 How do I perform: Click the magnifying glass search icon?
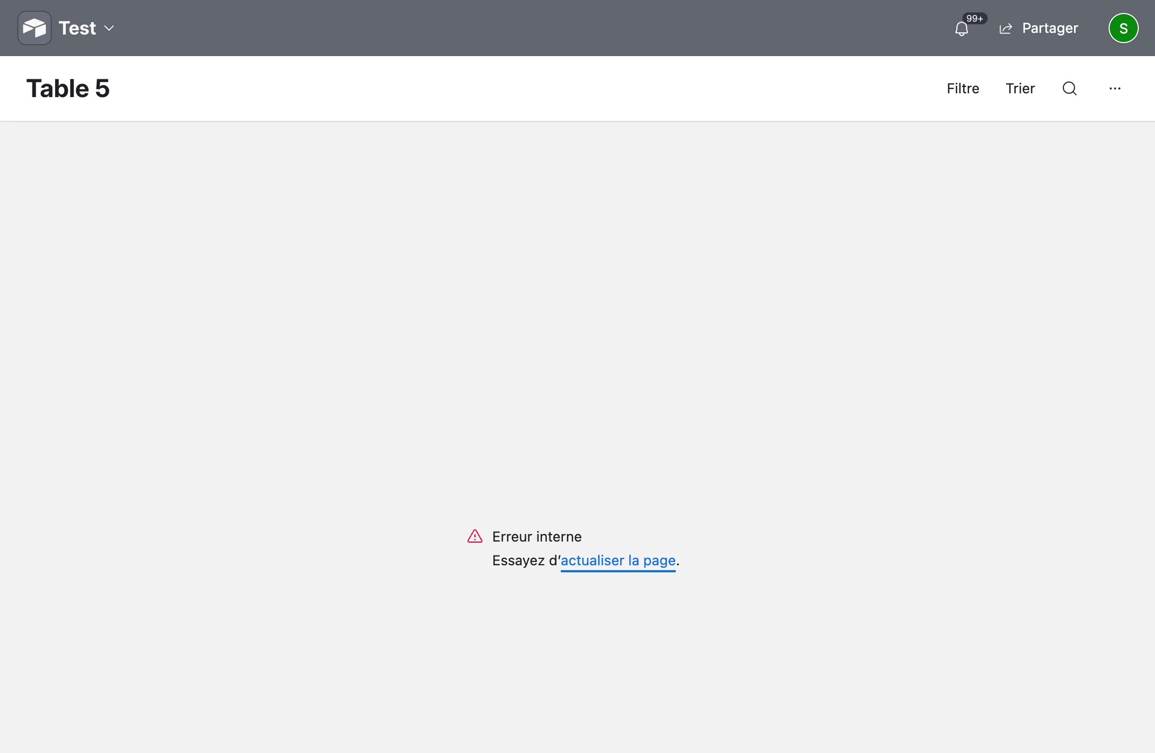tap(1069, 88)
